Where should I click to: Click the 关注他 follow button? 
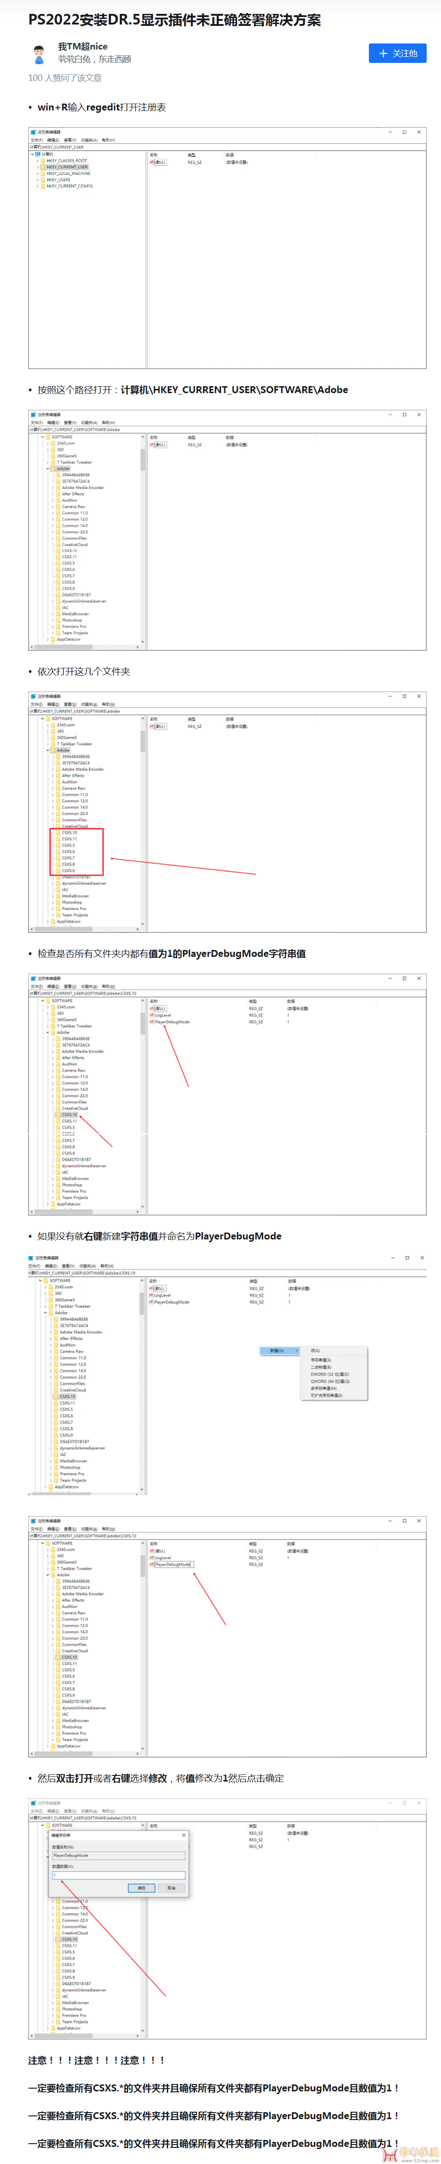(398, 53)
